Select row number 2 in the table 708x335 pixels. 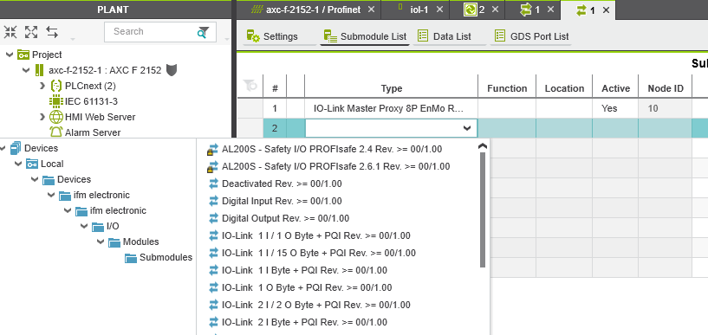275,128
